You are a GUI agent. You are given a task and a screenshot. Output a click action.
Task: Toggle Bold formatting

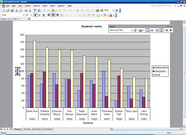pyautogui.click(x=35, y=15)
